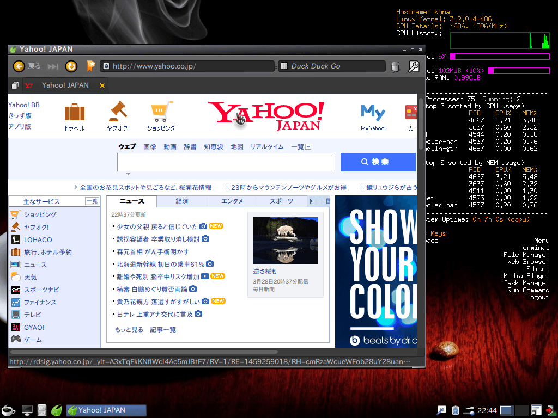The width and height of the screenshot is (558, 418).
Task: Click the monitor icon in the taskbar
Action: point(27,410)
